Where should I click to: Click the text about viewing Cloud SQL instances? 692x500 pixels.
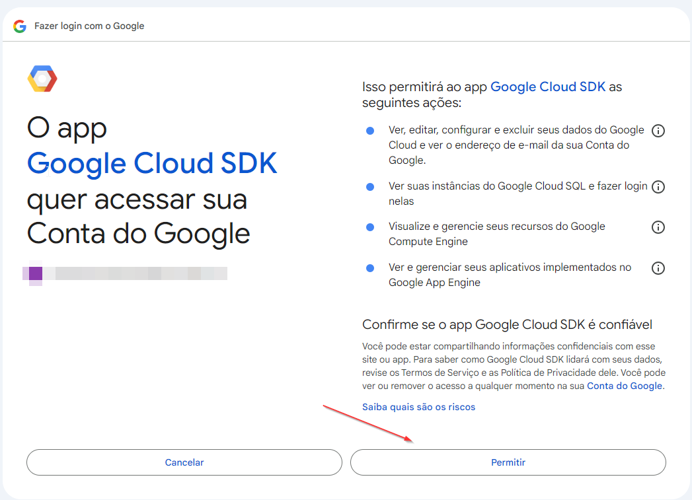518,194
